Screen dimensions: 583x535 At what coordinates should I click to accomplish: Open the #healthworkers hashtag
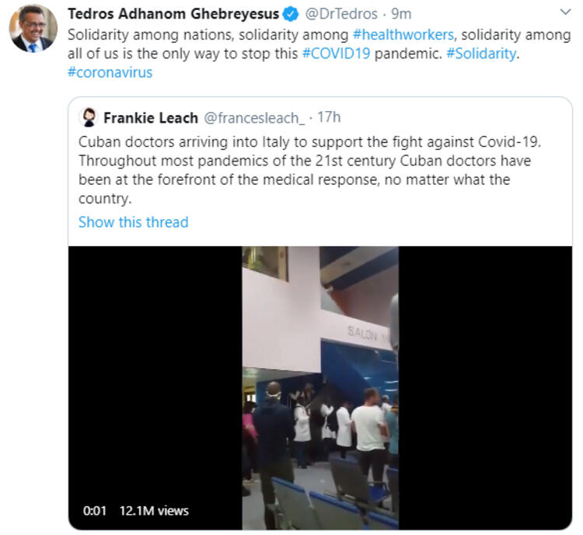pyautogui.click(x=403, y=35)
